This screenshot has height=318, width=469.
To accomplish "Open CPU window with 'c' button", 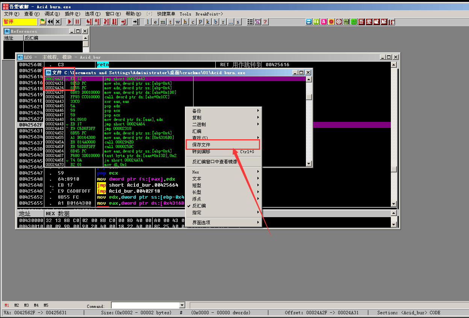I will [x=193, y=22].
